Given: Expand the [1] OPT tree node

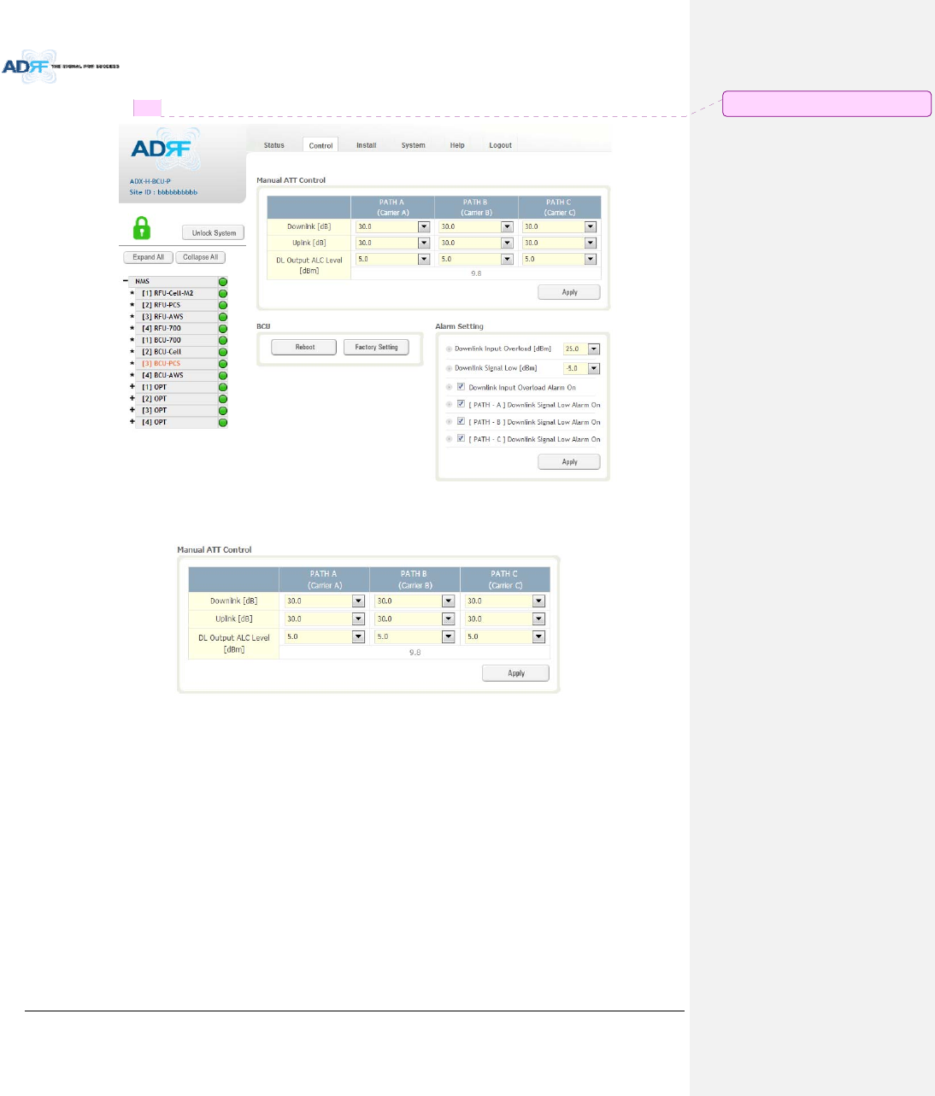Looking at the screenshot, I should click(x=132, y=387).
